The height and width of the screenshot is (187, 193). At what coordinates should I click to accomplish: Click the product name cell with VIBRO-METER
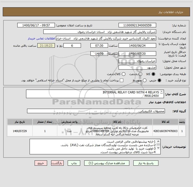(x=117, y=131)
